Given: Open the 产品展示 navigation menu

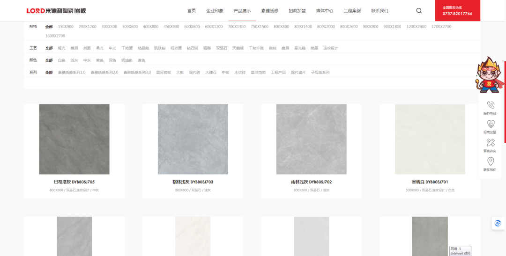Looking at the screenshot, I should 242,11.
